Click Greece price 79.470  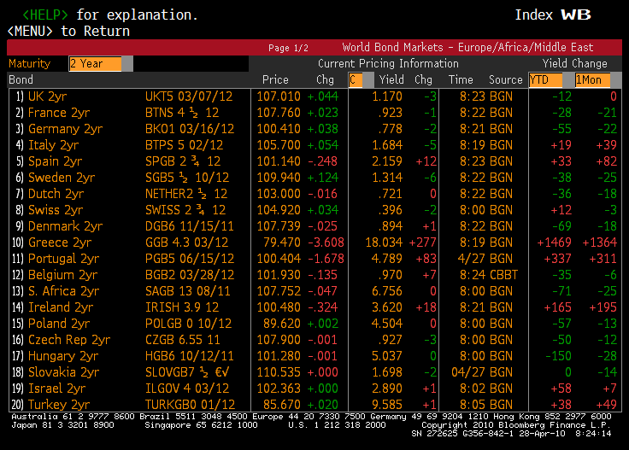click(282, 243)
